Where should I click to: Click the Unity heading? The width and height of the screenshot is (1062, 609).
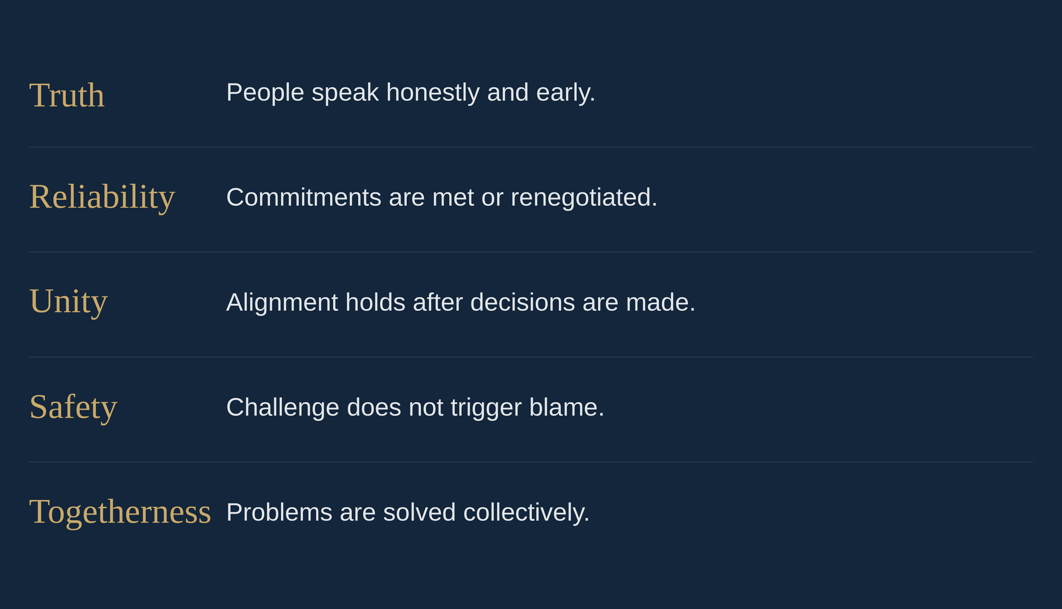68,302
